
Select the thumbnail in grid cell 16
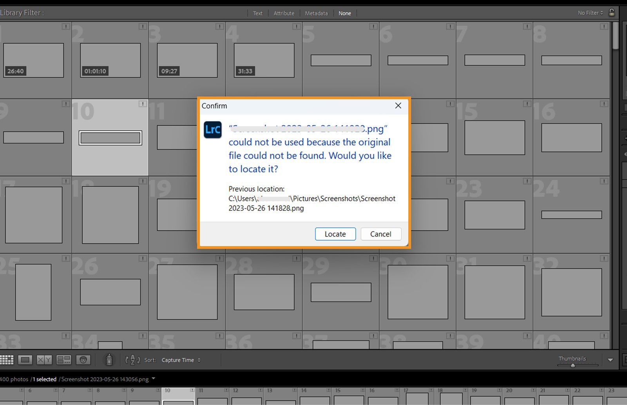click(571, 138)
